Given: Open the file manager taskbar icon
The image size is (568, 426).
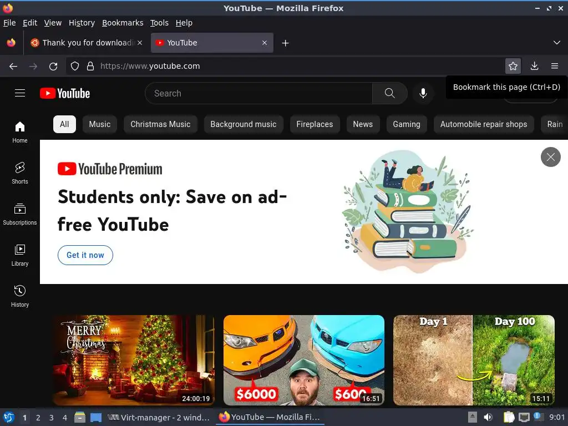Looking at the screenshot, I should [x=80, y=417].
